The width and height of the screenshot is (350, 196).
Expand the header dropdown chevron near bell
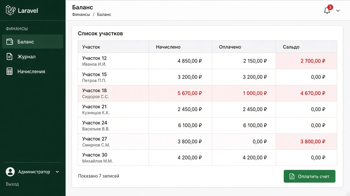[x=338, y=11]
